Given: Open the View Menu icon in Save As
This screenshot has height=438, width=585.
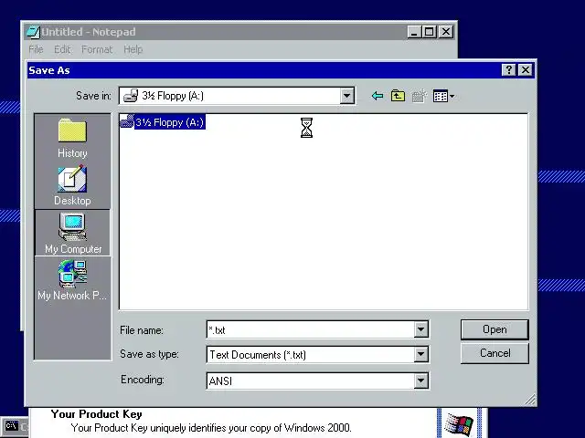Looking at the screenshot, I should coord(441,96).
